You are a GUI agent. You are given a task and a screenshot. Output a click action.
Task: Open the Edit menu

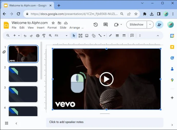pyautogui.click(x=22, y=28)
